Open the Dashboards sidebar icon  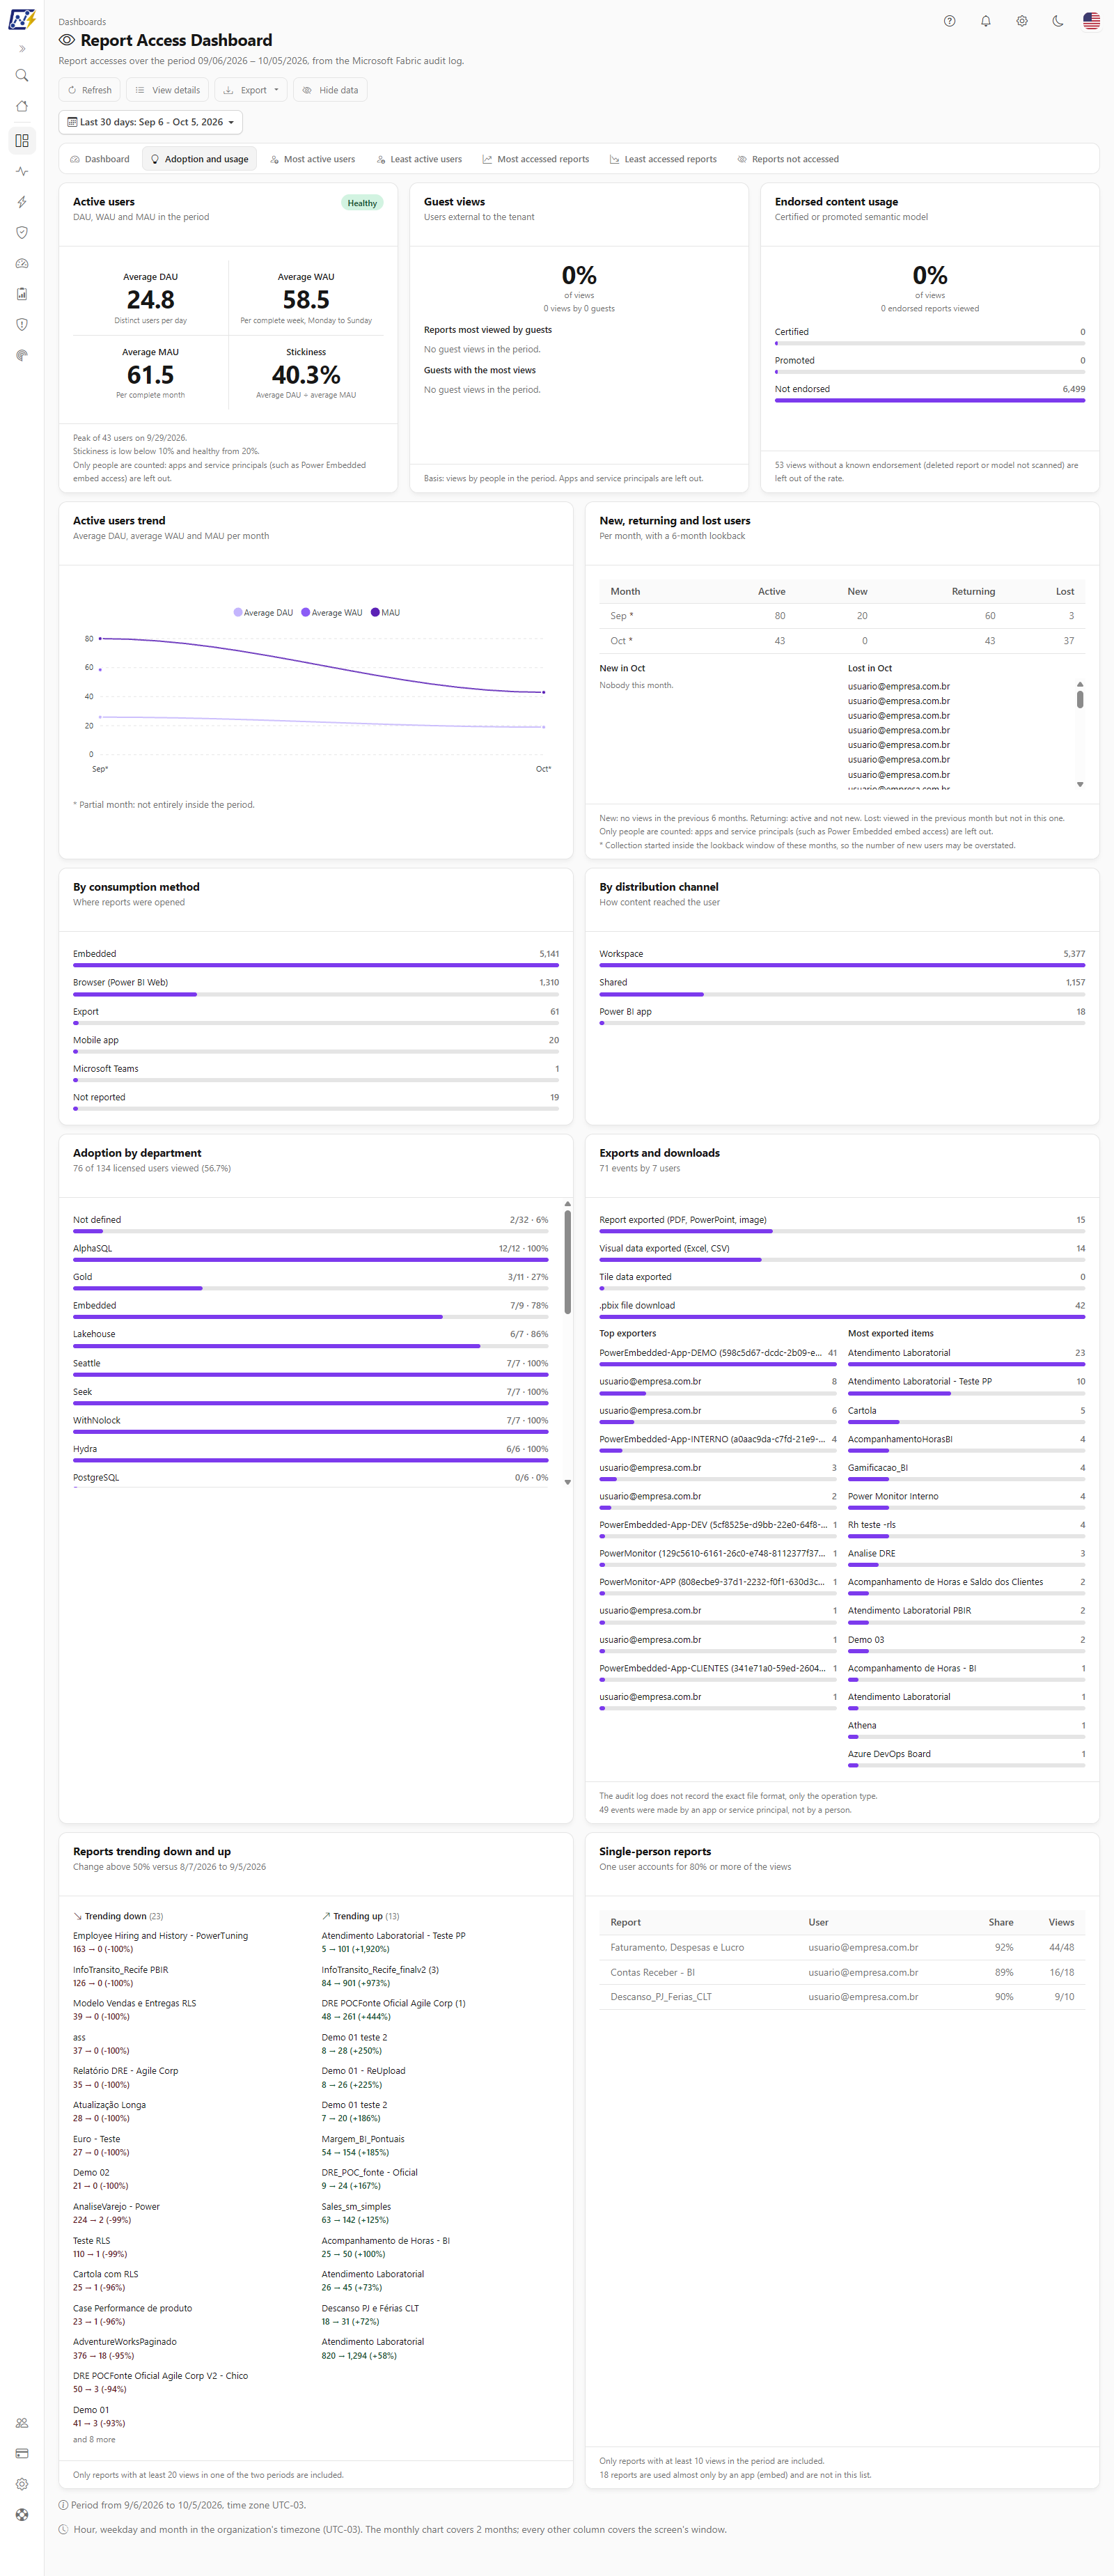22,141
